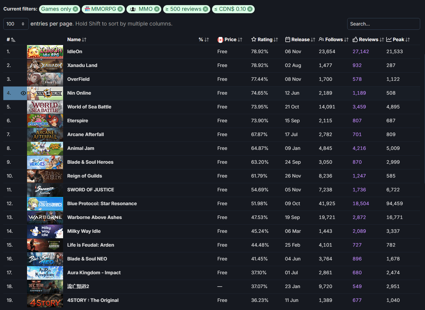This screenshot has width=425, height=310.
Task: Open the SWORD OF JUSTICE link
Action: [91, 190]
